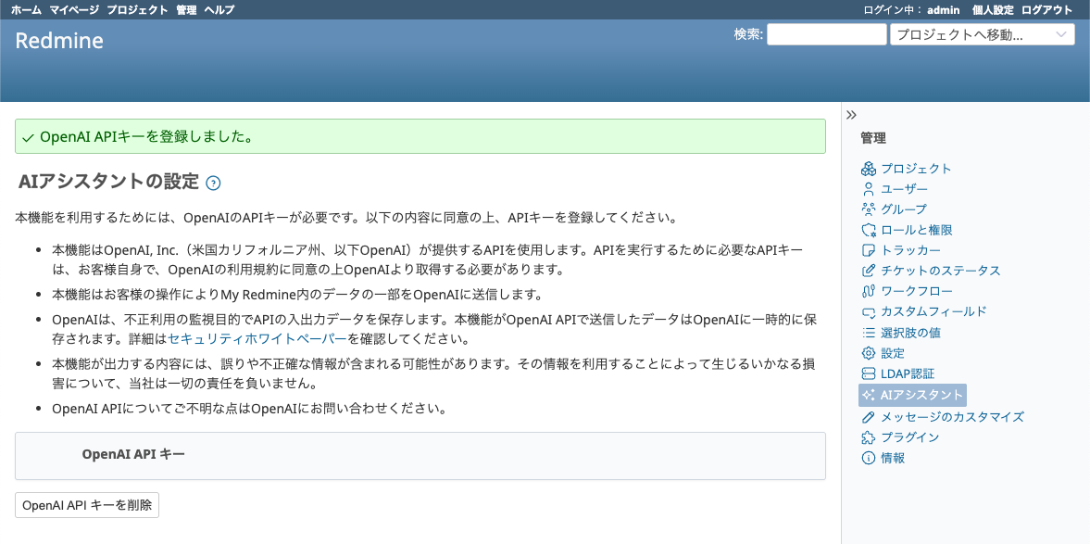Click the 管理 sidebar heading

coord(873,138)
